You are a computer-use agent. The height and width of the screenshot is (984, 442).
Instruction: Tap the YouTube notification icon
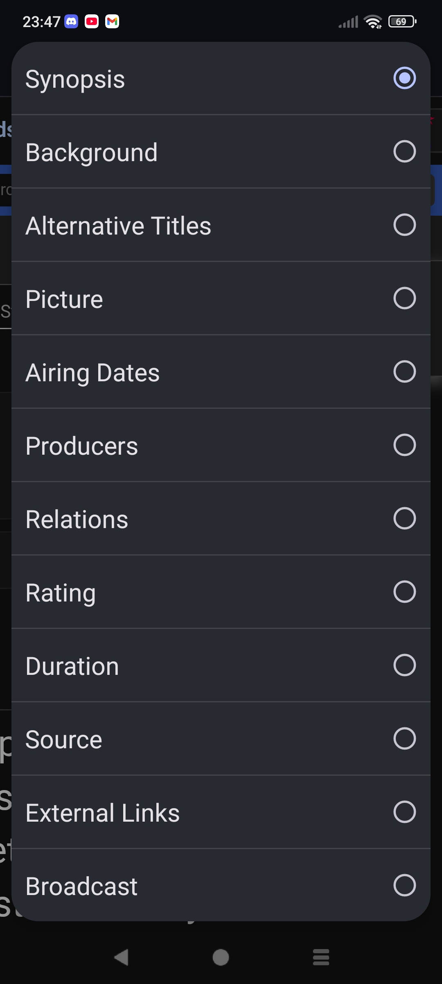point(92,21)
